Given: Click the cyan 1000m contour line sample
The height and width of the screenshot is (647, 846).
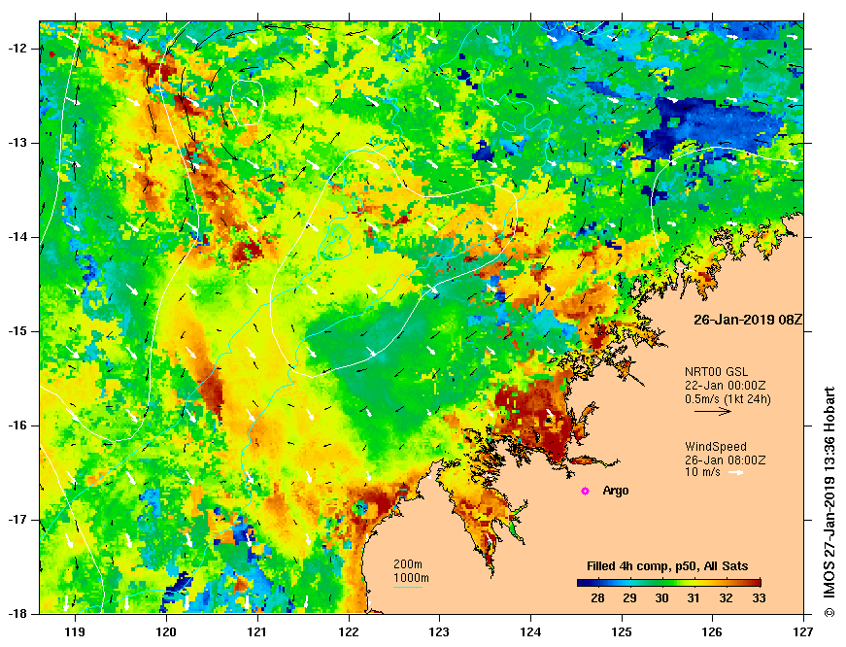Looking at the screenshot, I should [x=408, y=587].
